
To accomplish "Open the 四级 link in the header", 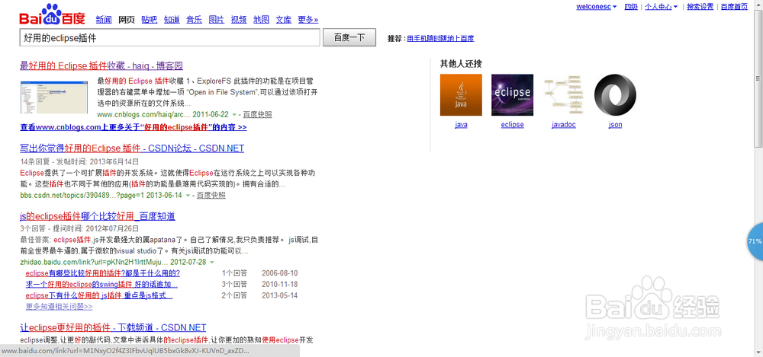I will point(631,7).
